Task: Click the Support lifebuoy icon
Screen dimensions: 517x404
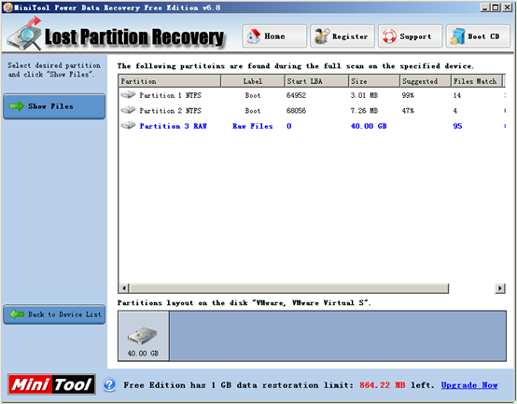Action: pyautogui.click(x=389, y=36)
